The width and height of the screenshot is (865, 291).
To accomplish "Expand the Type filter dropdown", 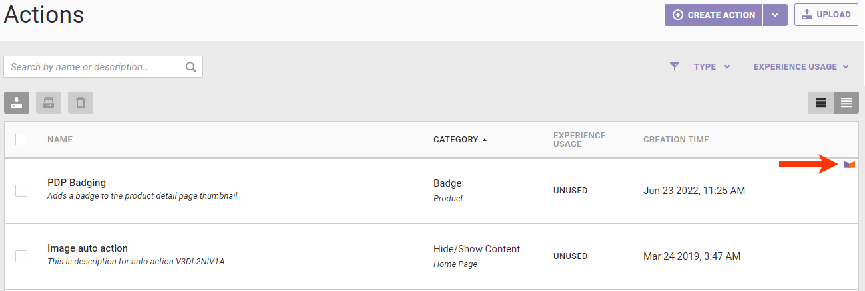I will [x=712, y=66].
